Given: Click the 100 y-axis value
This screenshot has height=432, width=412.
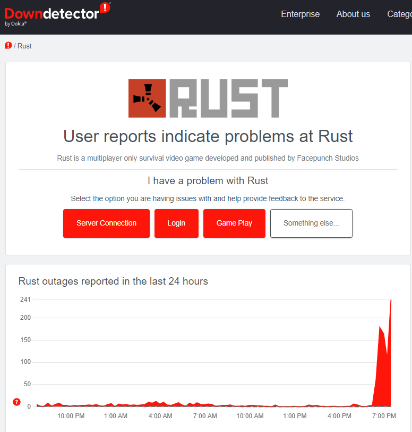Looking at the screenshot, I should 25,362.
